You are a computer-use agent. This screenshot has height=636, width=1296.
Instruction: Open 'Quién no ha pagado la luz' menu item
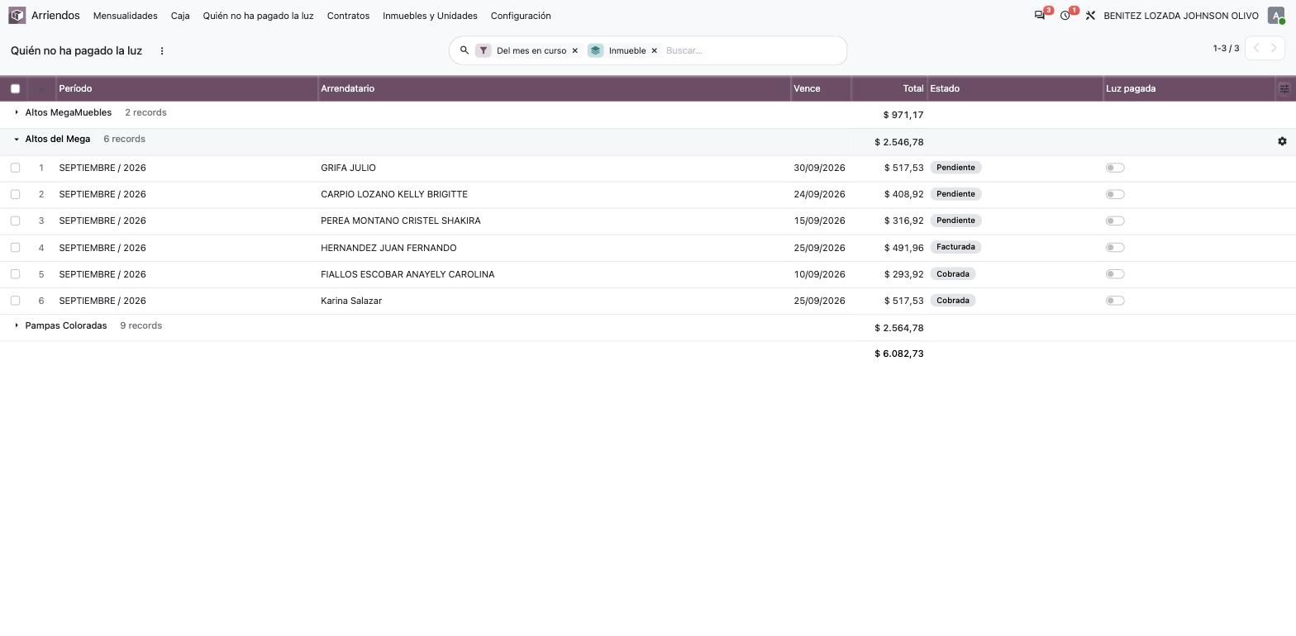click(259, 16)
